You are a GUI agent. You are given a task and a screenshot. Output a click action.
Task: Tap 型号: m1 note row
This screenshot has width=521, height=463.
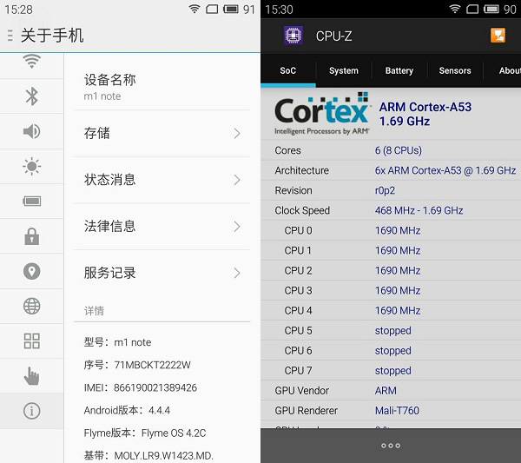[x=117, y=342]
